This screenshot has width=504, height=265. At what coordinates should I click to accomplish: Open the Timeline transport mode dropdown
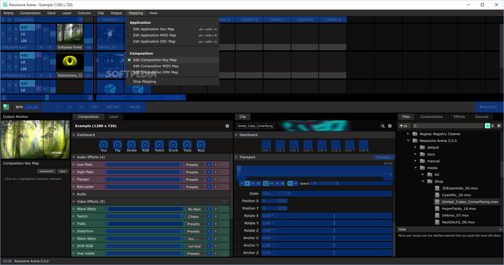(384, 157)
